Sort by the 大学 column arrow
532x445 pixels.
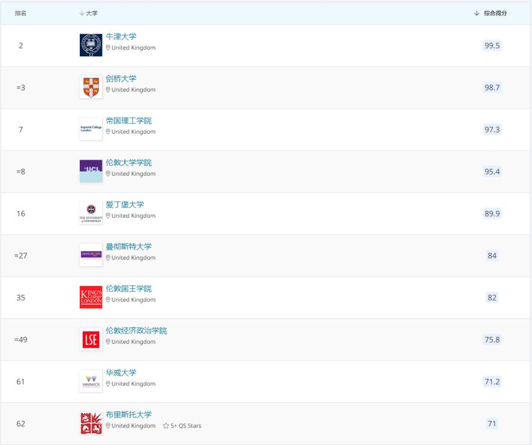pyautogui.click(x=82, y=13)
